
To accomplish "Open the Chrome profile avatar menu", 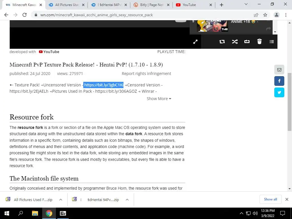I will pyautogui.click(x=277, y=15).
